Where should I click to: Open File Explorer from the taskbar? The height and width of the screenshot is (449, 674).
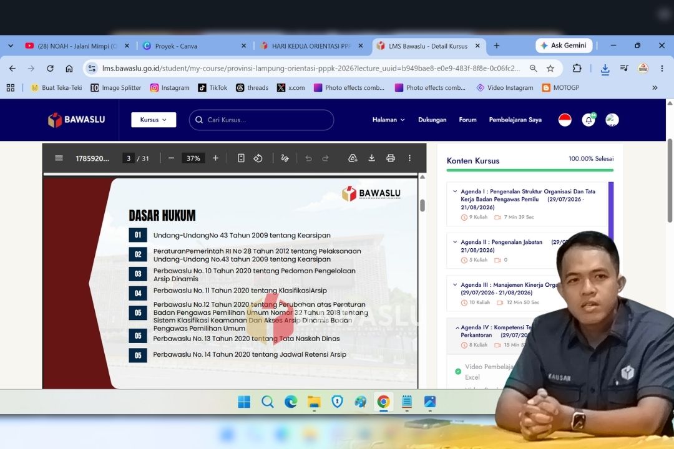pos(314,402)
